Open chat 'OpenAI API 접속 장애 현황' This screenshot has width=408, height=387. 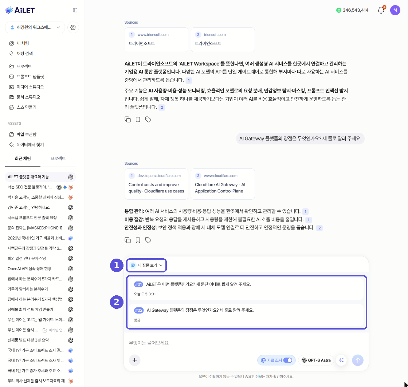click(x=40, y=268)
